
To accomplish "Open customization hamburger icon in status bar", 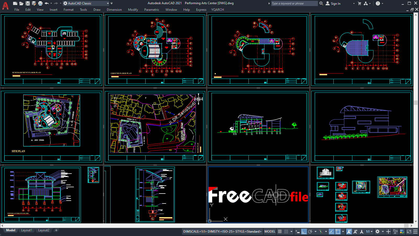I will (415, 231).
